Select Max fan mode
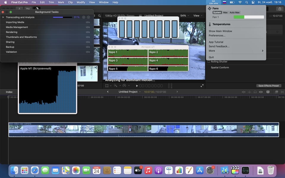 click(x=225, y=12)
